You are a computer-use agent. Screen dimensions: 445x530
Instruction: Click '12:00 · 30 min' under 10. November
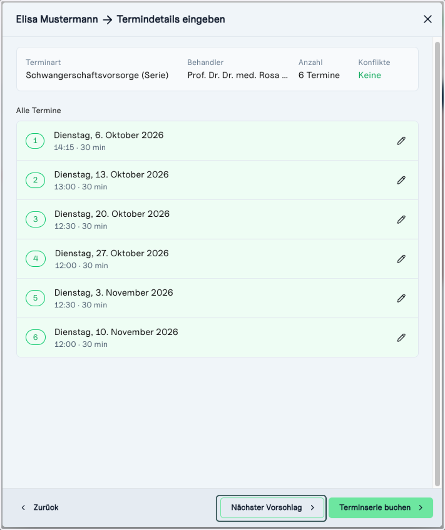tap(81, 344)
